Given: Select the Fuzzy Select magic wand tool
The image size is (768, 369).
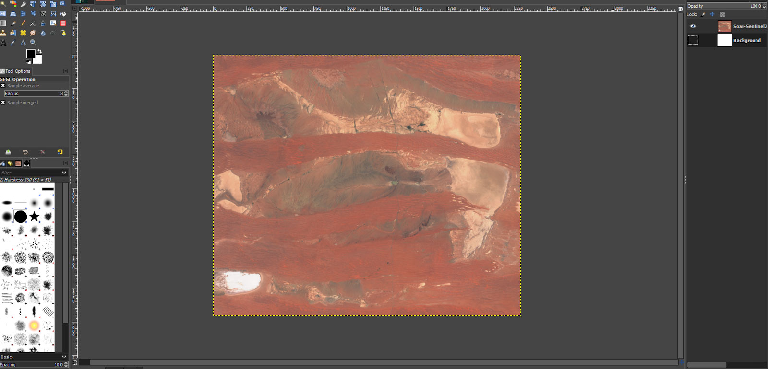Looking at the screenshot, I should point(3,4).
